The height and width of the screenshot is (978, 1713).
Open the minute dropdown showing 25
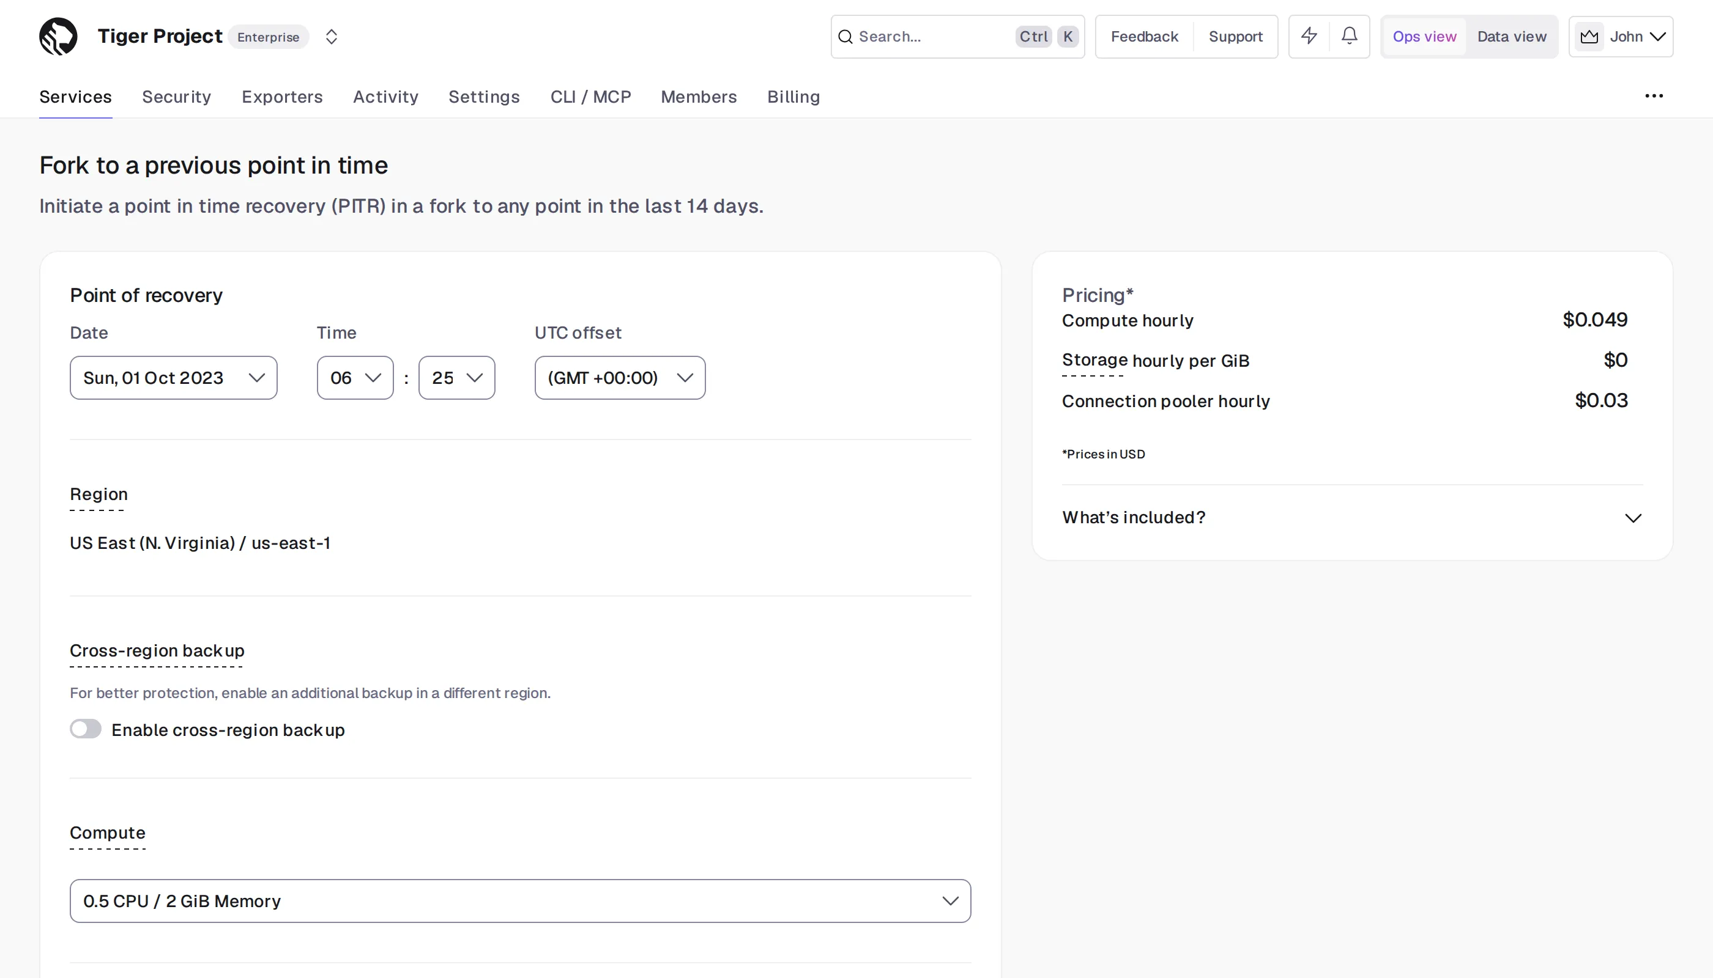(x=456, y=378)
